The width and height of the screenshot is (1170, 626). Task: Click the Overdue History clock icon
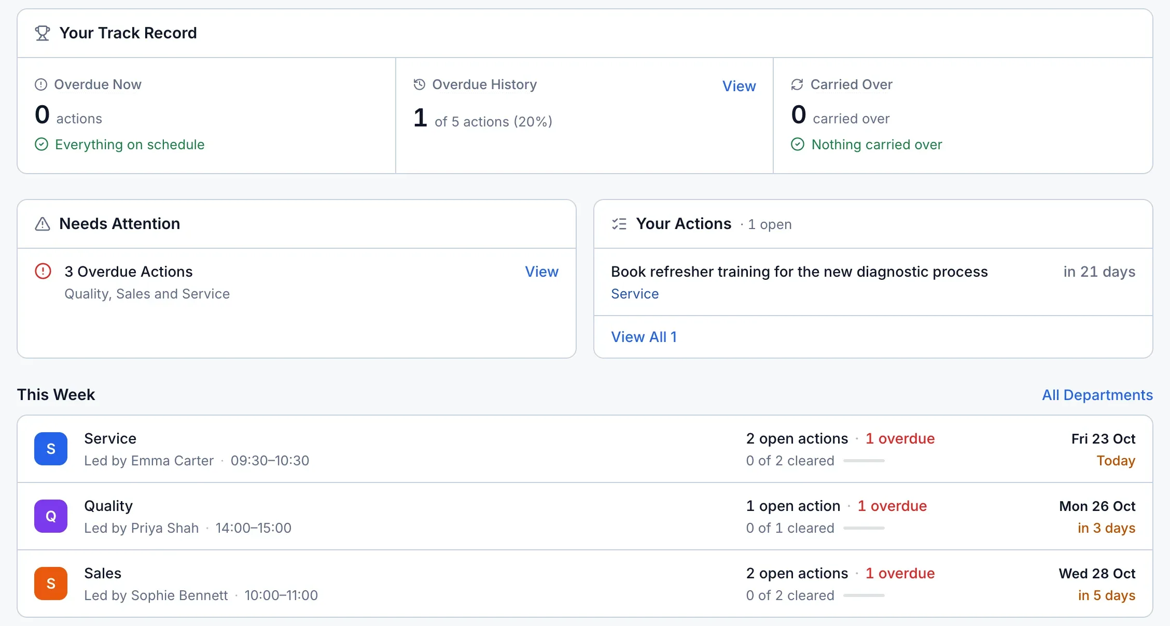point(420,84)
